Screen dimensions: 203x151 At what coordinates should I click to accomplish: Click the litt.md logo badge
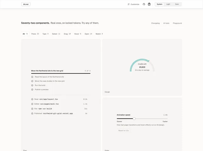point(26,4)
